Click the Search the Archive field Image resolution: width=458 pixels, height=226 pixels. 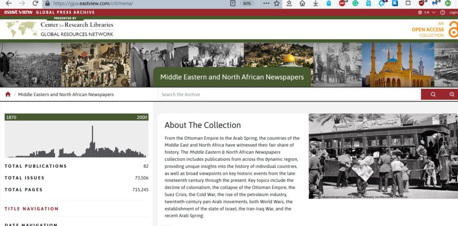[289, 94]
